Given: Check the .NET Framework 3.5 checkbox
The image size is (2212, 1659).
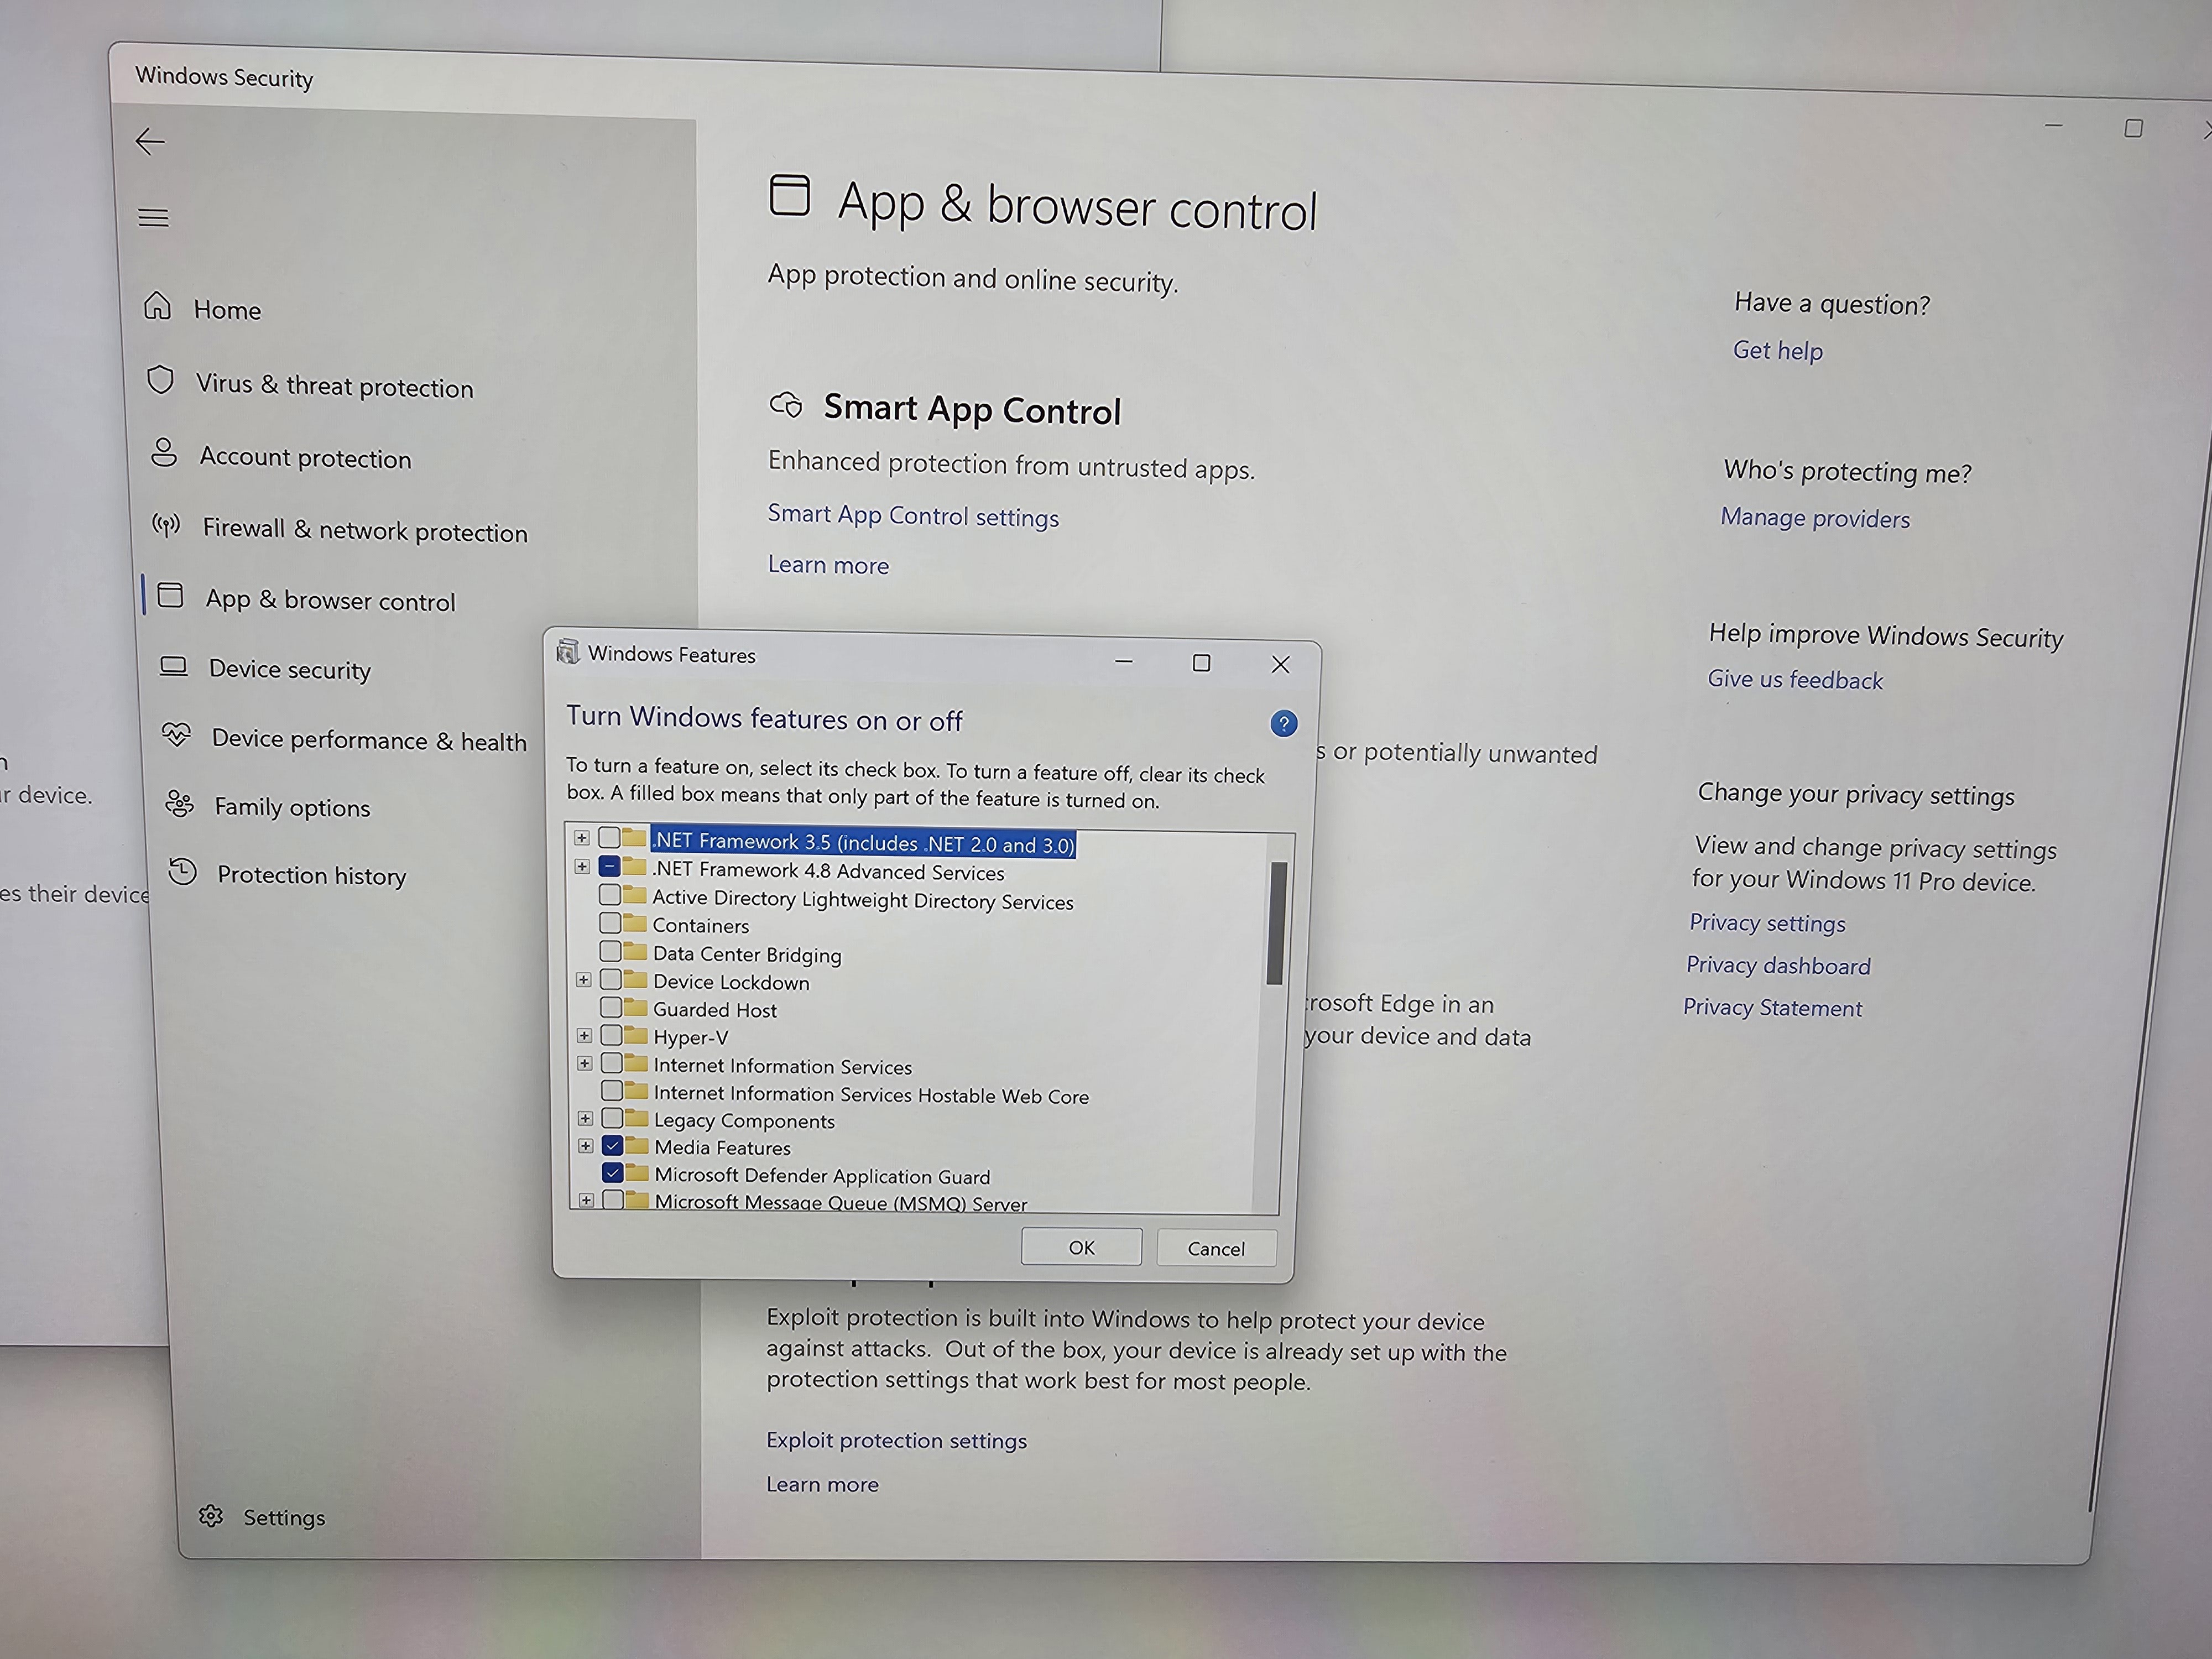Looking at the screenshot, I should (609, 838).
